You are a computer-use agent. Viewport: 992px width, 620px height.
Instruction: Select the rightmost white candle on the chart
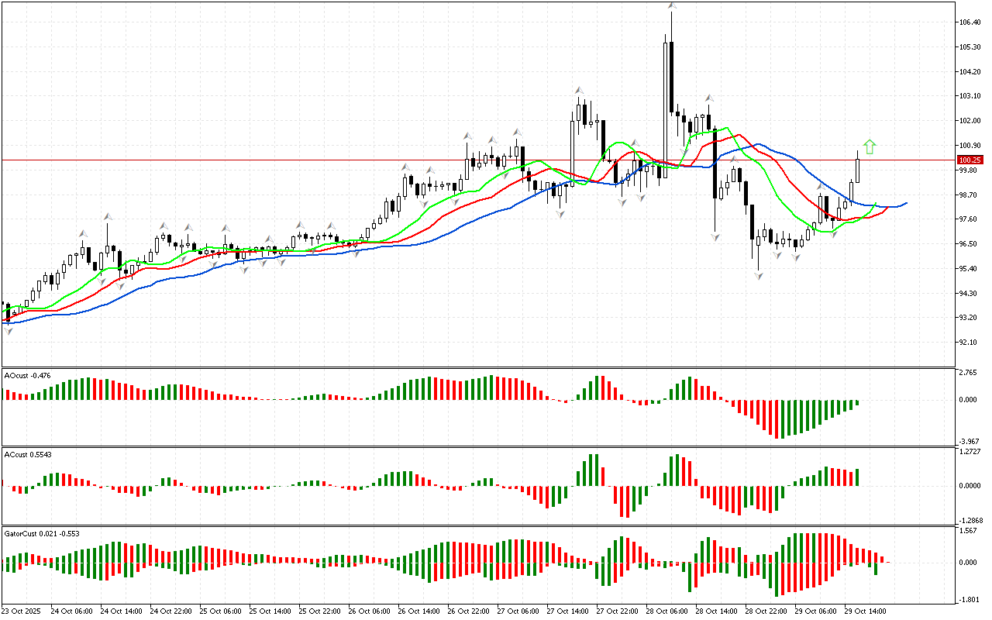[x=858, y=170]
